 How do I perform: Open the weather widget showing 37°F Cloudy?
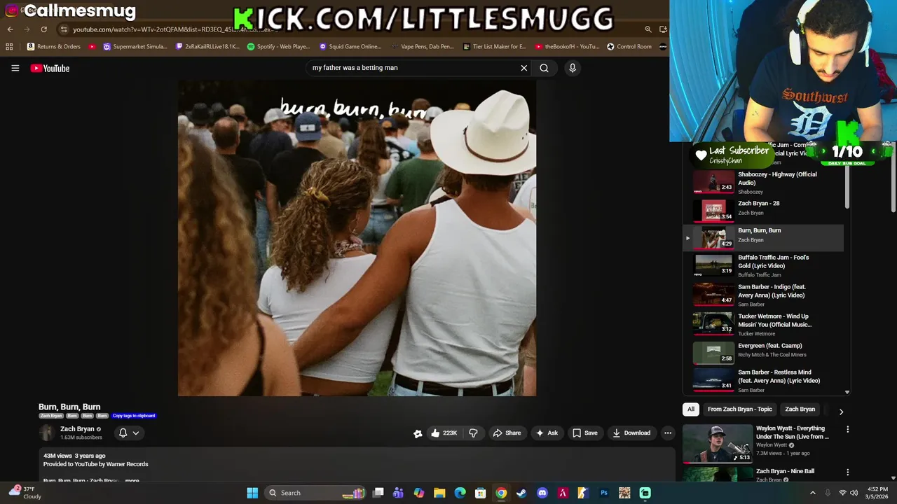tap(25, 493)
